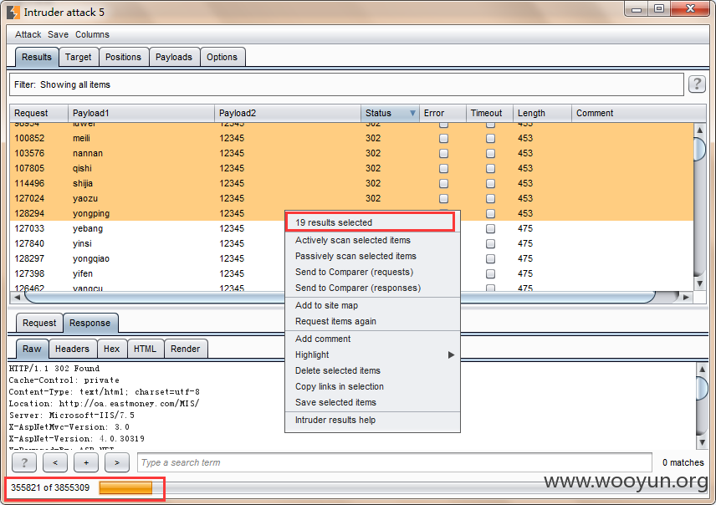Choose Actively scan selected items
This screenshot has height=505, width=716.
tap(372, 240)
